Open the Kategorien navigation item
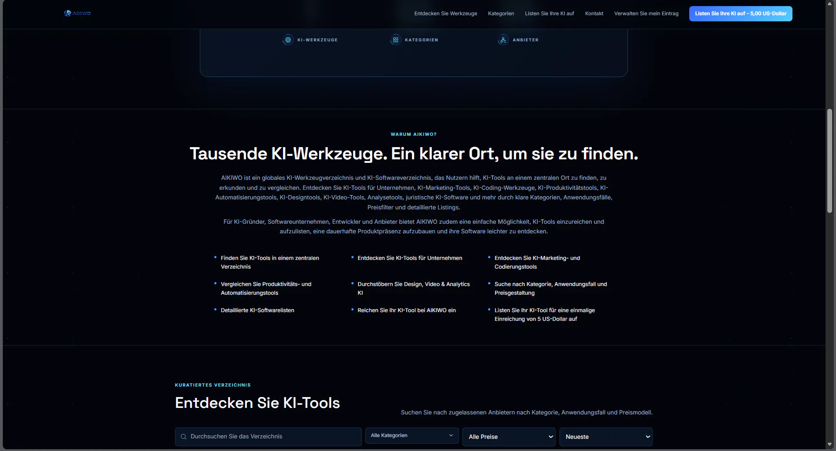This screenshot has height=451, width=836. [501, 13]
